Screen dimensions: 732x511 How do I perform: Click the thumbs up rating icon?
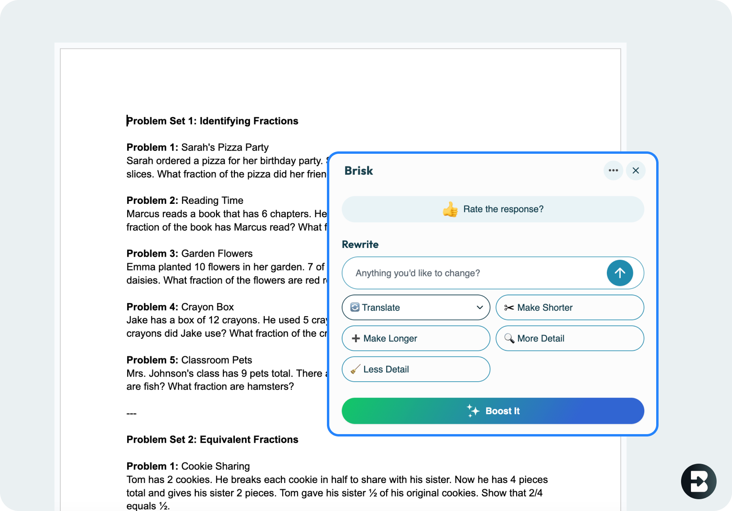(450, 209)
